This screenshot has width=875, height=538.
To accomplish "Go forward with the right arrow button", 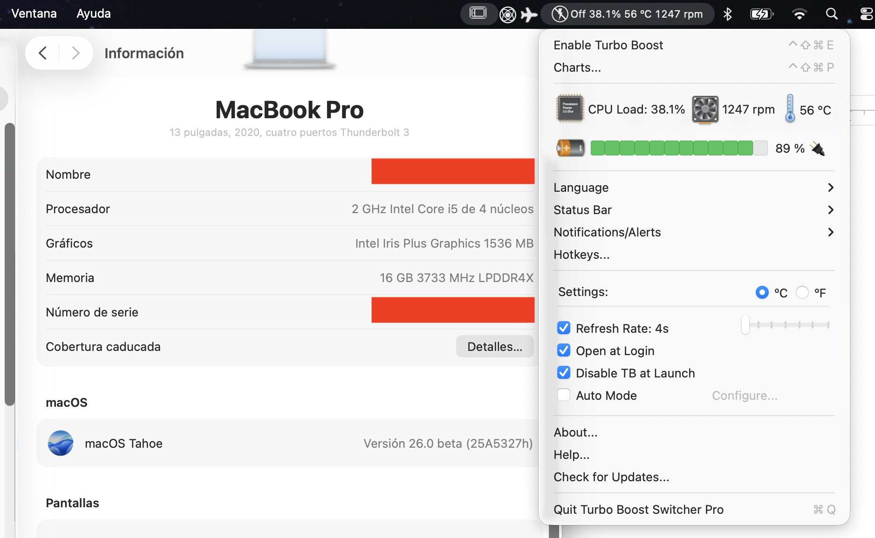I will click(x=75, y=53).
